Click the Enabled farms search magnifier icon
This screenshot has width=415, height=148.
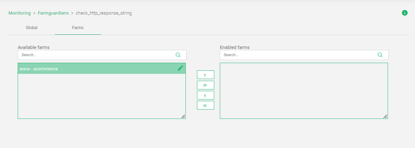click(380, 55)
